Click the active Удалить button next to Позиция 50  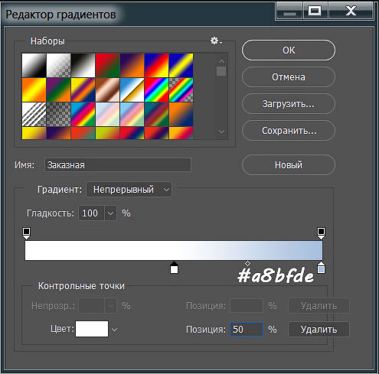(319, 330)
